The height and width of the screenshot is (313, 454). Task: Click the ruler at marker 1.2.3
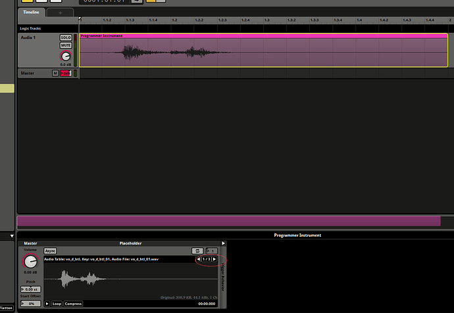(x=222, y=20)
